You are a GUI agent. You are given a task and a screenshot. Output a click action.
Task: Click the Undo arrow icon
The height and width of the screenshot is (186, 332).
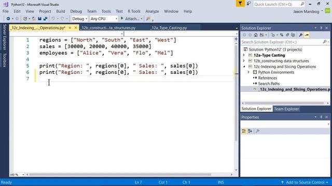click(x=53, y=19)
